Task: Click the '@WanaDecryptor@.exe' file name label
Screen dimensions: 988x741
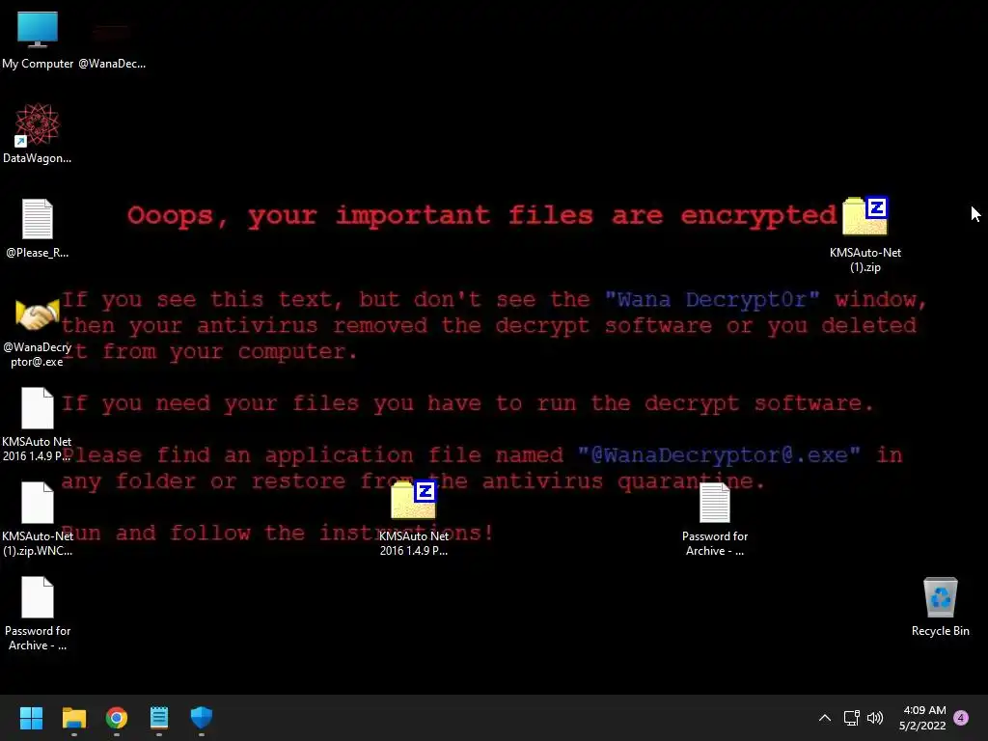Action: point(38,354)
